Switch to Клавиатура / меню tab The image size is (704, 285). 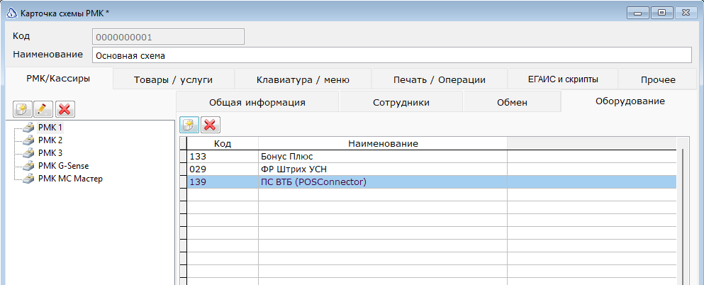(303, 79)
